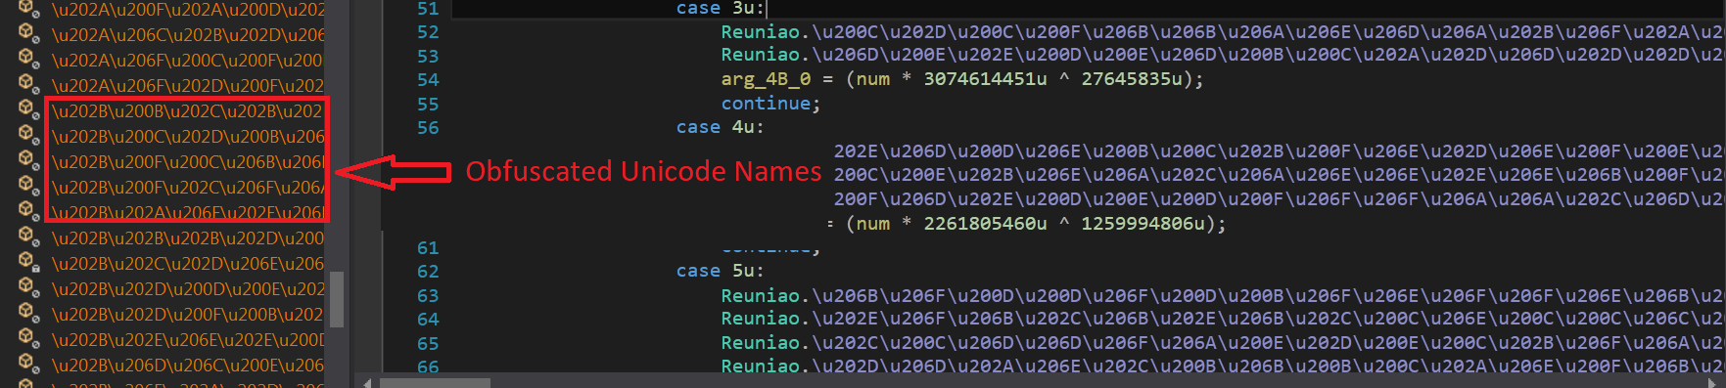Select tree member \u202A\u206C\u202B\u202D
The width and height of the screenshot is (1726, 388).
pos(187,35)
